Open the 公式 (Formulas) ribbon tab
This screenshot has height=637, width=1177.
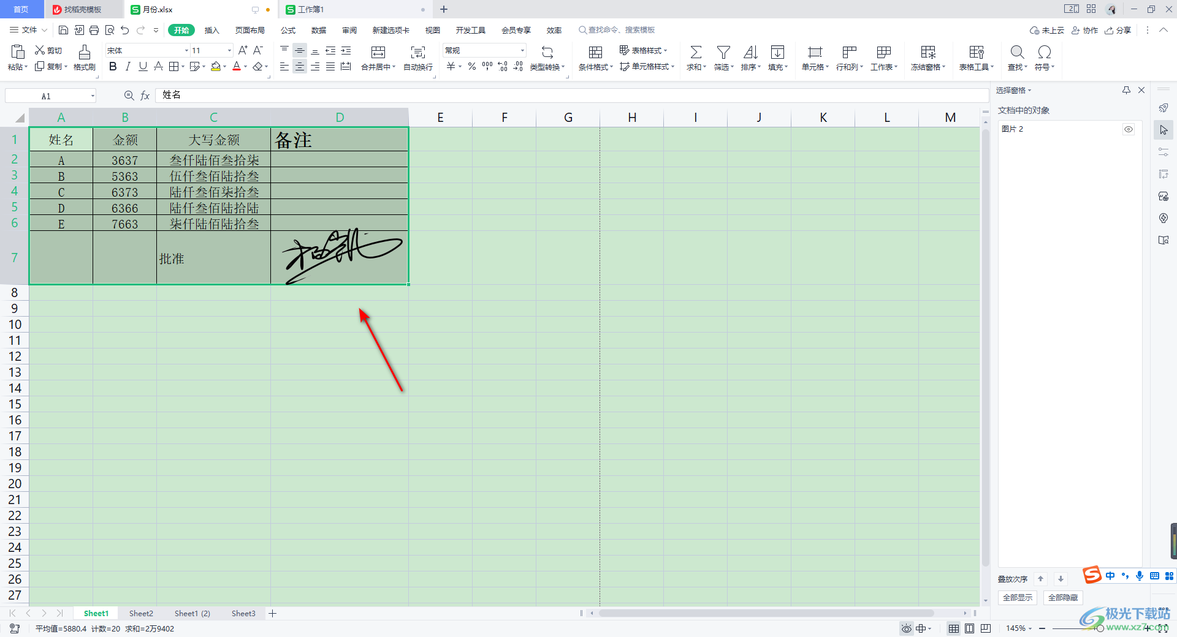click(x=288, y=30)
